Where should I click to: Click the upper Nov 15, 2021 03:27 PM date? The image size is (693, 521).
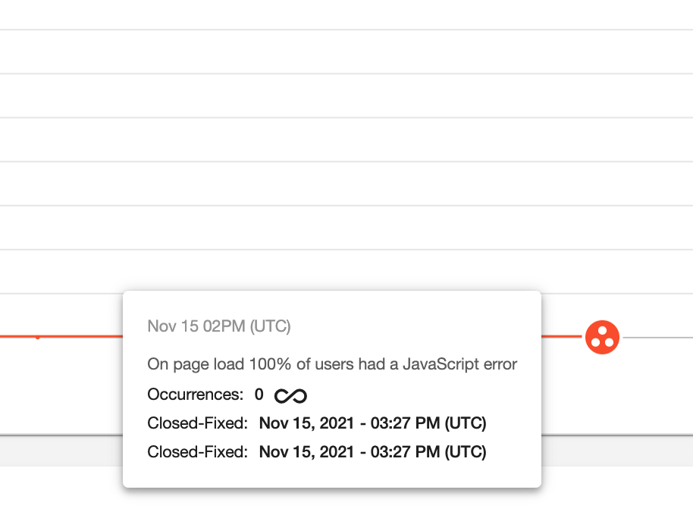[x=372, y=423]
